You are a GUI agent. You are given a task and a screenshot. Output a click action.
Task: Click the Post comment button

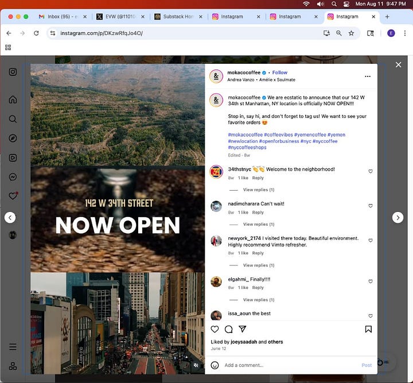[367, 365]
